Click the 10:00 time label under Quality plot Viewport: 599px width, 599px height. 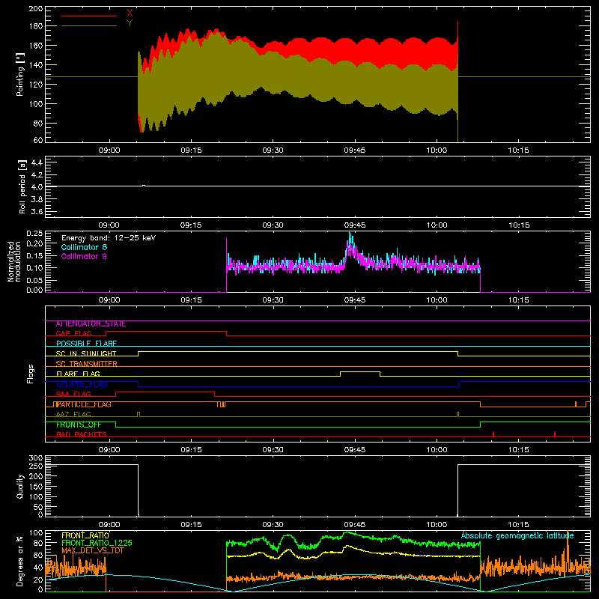437,525
